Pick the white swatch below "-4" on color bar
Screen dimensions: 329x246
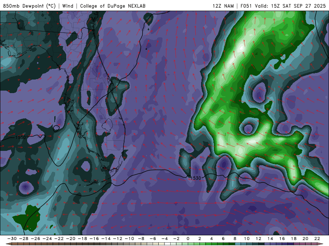click(x=167, y=244)
